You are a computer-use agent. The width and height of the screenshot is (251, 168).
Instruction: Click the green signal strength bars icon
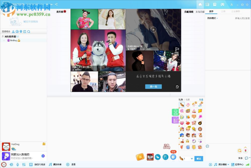coord(247,164)
